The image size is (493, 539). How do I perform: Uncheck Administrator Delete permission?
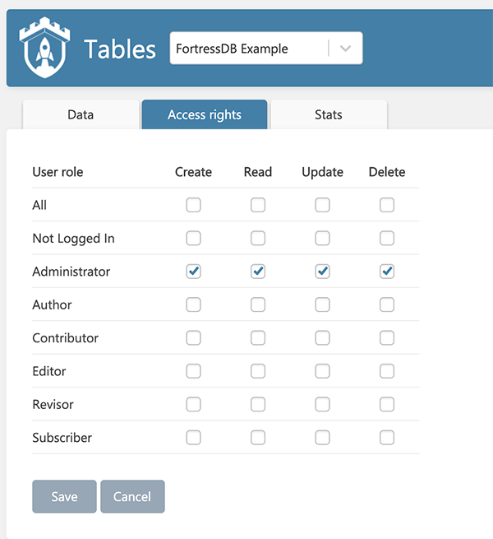coord(387,272)
